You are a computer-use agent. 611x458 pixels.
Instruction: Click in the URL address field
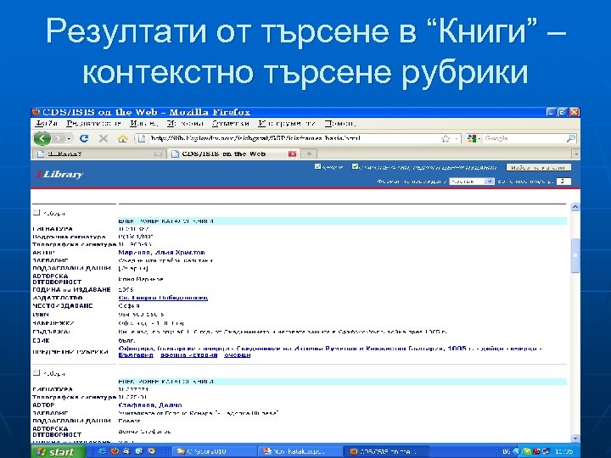(x=294, y=138)
